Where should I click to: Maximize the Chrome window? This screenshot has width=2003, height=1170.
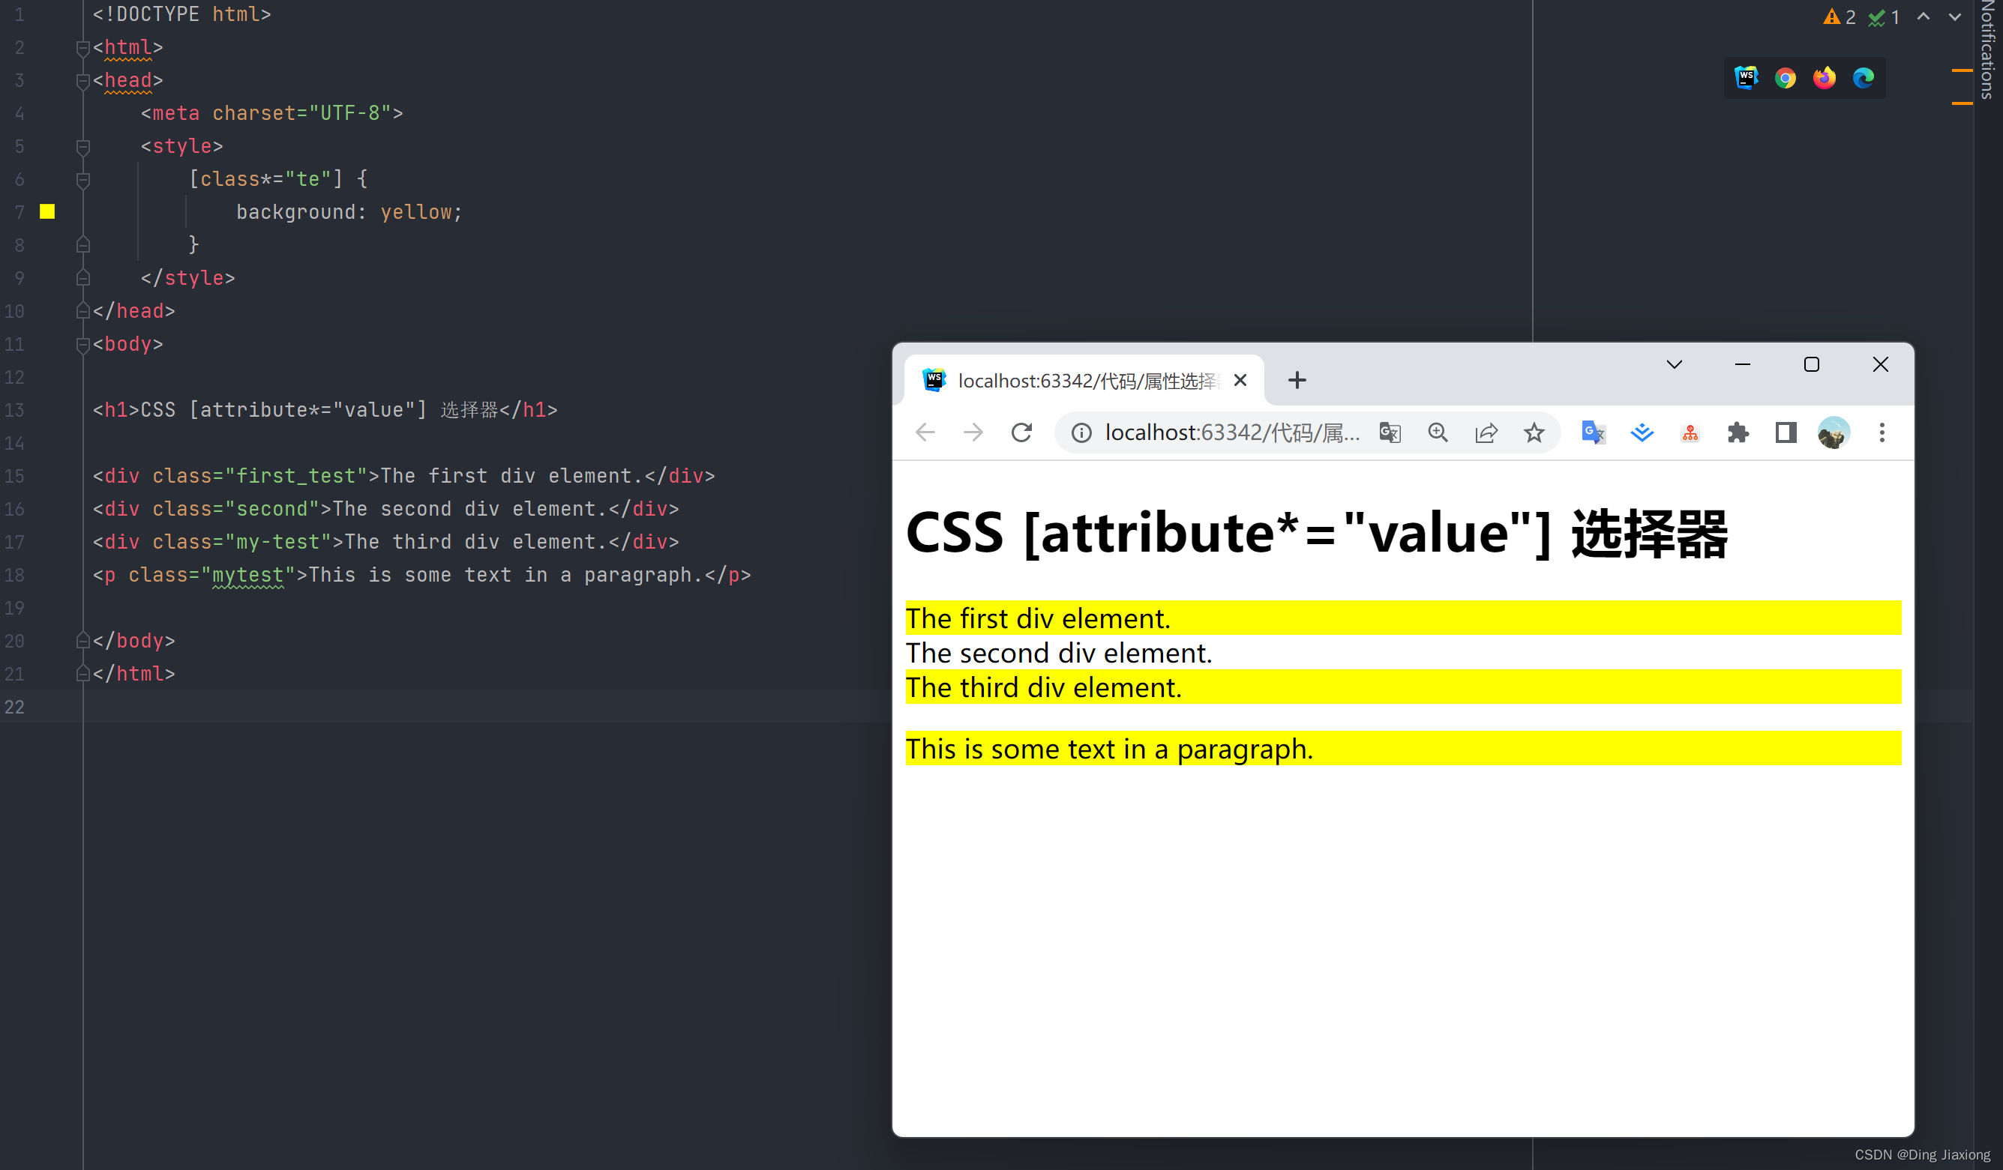click(1812, 364)
